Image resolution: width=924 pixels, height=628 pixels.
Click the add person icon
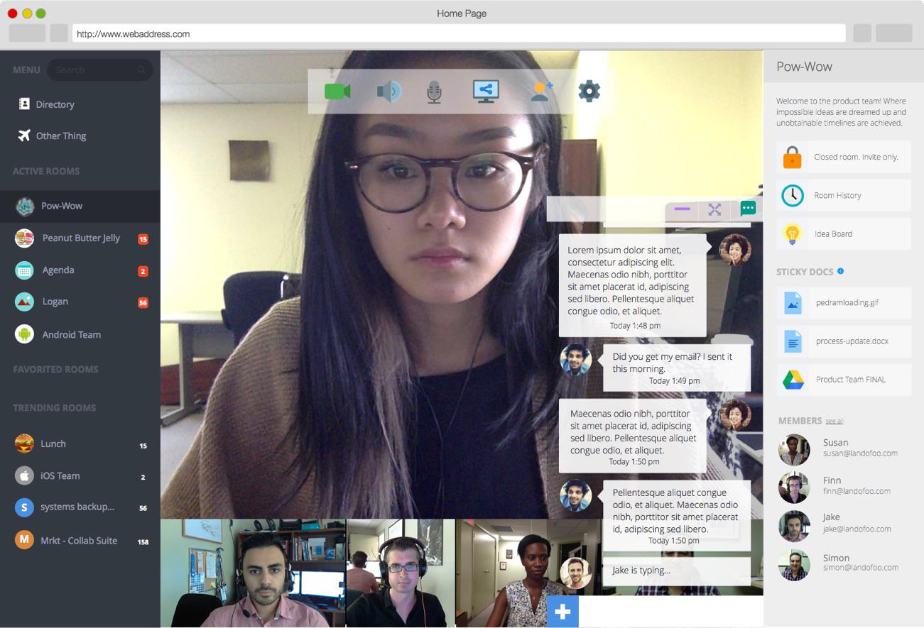pyautogui.click(x=541, y=91)
